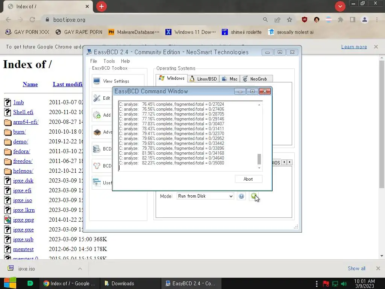385x289 pixels.
Task: Click the Edit boot menu wrench icon
Action: pos(97,98)
